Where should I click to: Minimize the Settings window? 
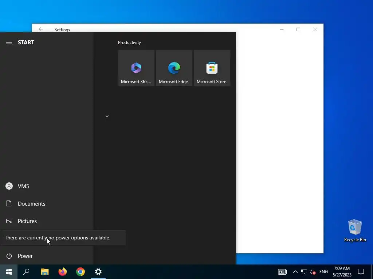click(x=282, y=29)
